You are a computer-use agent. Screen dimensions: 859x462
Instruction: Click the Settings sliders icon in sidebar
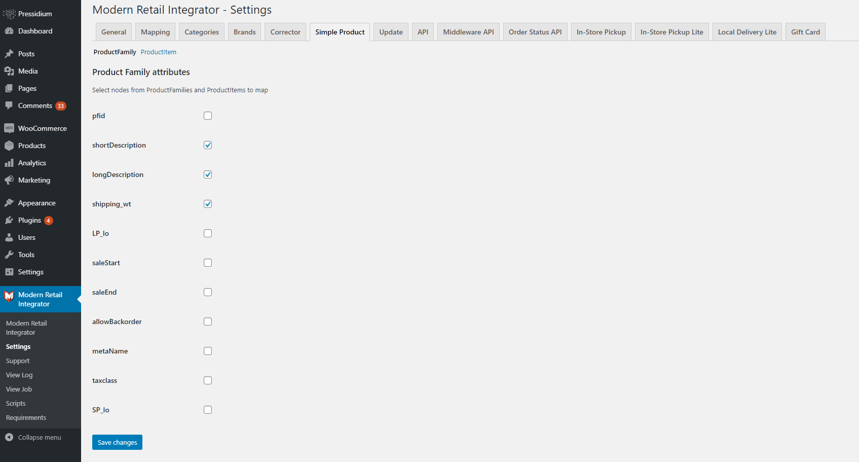click(9, 272)
